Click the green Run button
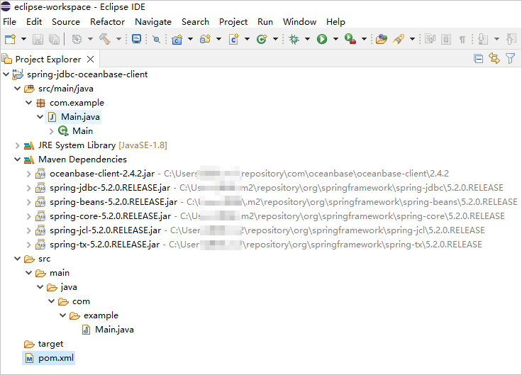522x375 pixels. [x=321, y=40]
